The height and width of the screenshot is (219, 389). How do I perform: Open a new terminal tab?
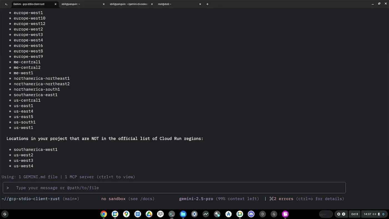click(x=208, y=4)
